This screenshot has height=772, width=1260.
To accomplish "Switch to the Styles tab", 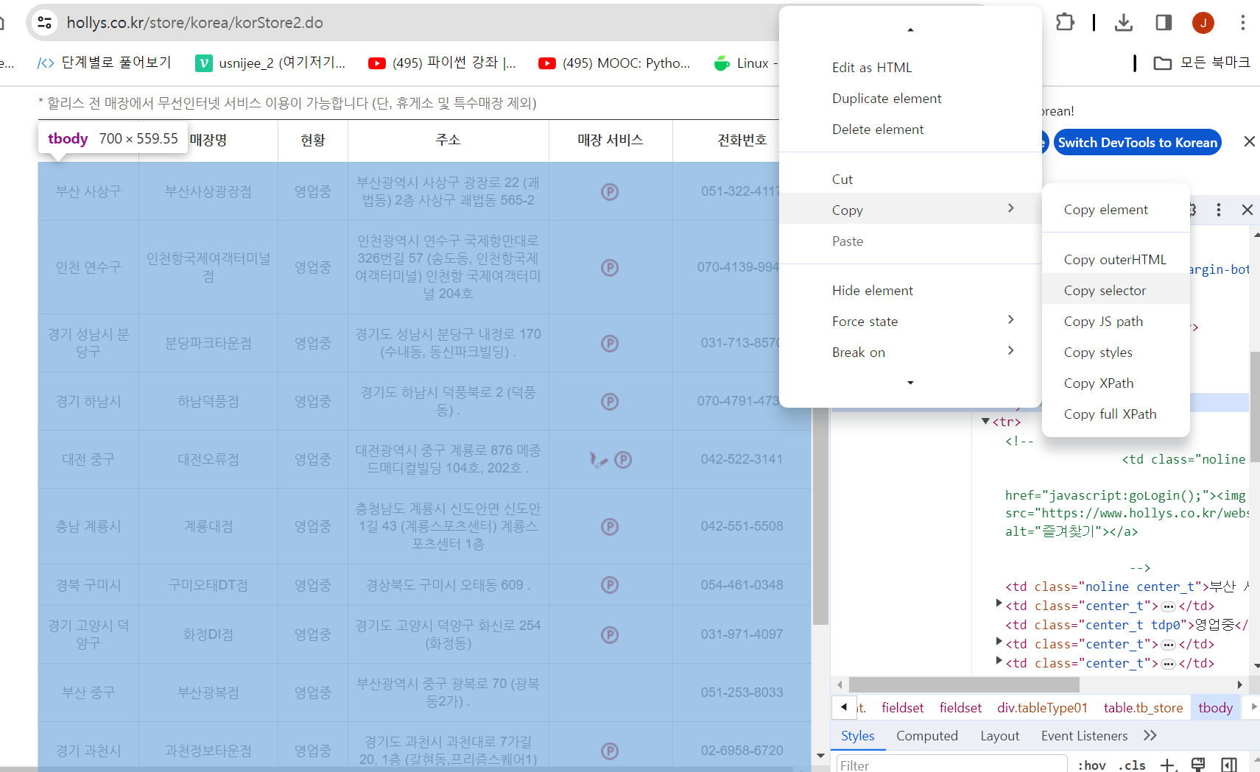I will pos(858,736).
